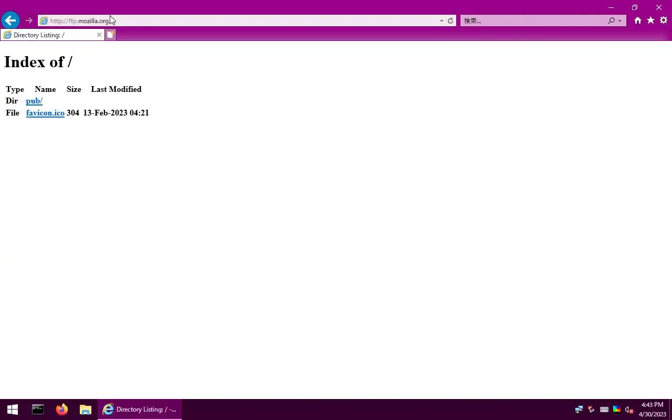Viewport: 672px width, 420px height.
Task: Close the Directory Listing tab
Action: [99, 35]
